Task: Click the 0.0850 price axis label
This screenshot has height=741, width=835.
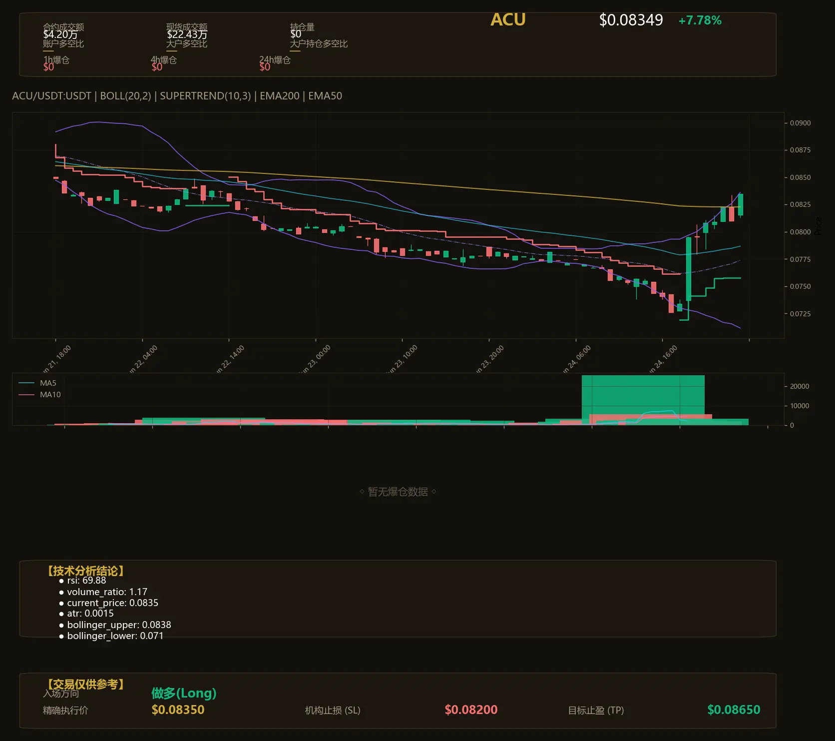Action: coord(800,177)
